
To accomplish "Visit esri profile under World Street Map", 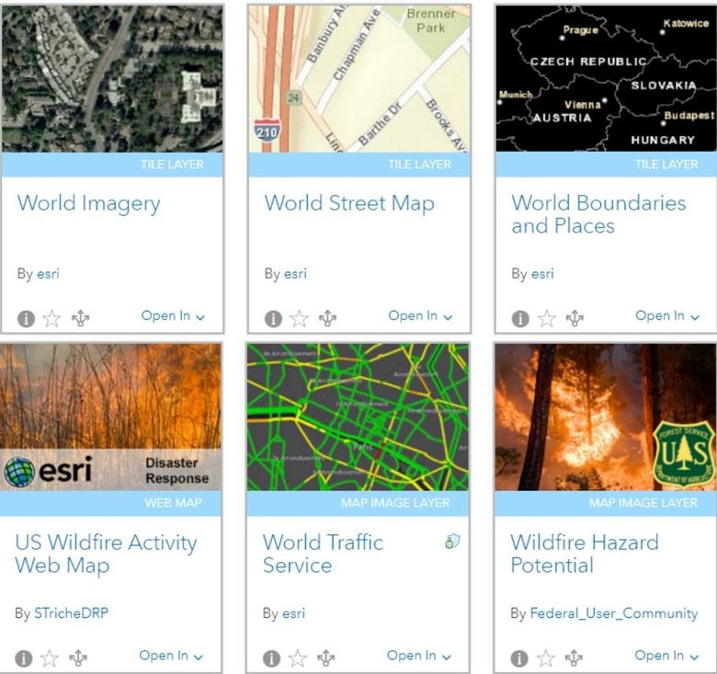I will [295, 273].
